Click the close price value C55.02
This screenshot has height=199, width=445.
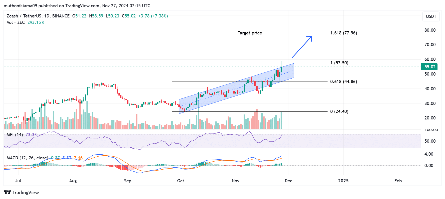pyautogui.click(x=129, y=16)
